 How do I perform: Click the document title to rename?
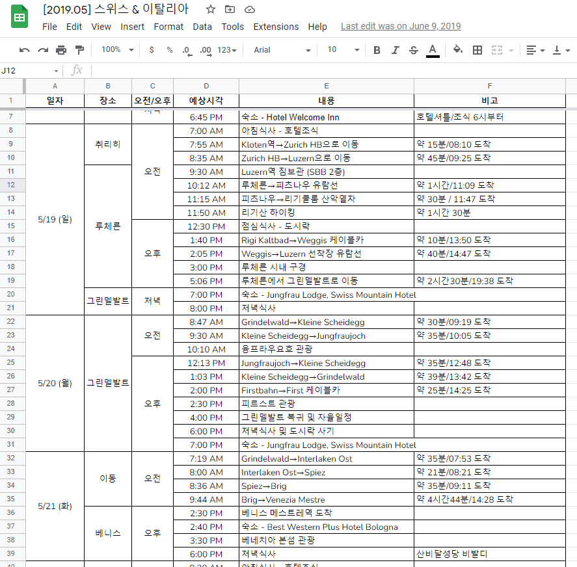coord(116,9)
